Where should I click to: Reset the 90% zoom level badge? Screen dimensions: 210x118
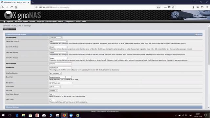158,7
